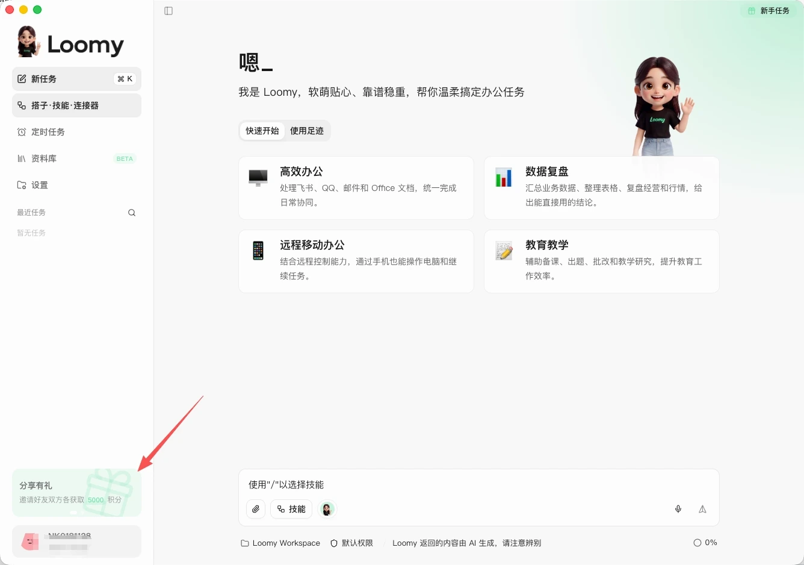The image size is (804, 565).
Task: Click the 技能 button in the input bar
Action: (291, 509)
